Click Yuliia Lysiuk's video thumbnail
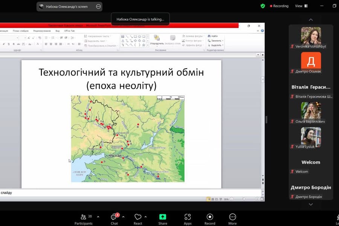Viewport: 339px width, 226px height. click(310, 136)
